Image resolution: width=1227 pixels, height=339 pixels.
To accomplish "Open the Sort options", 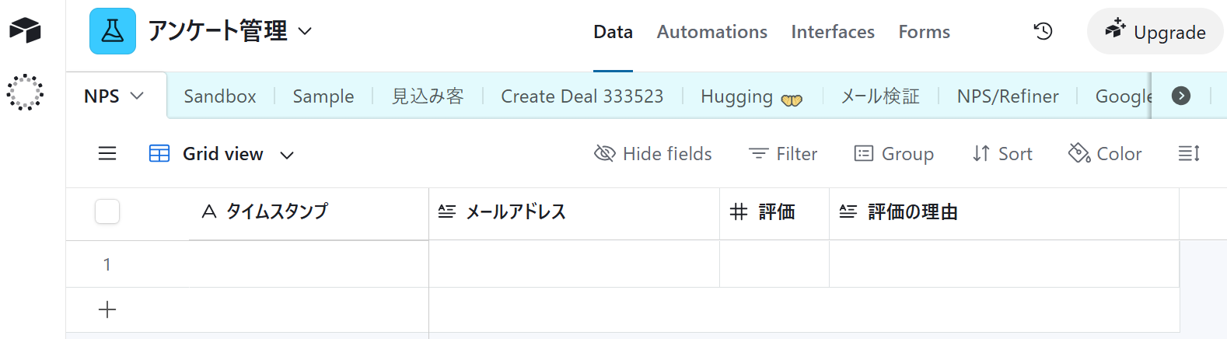I will (1002, 154).
